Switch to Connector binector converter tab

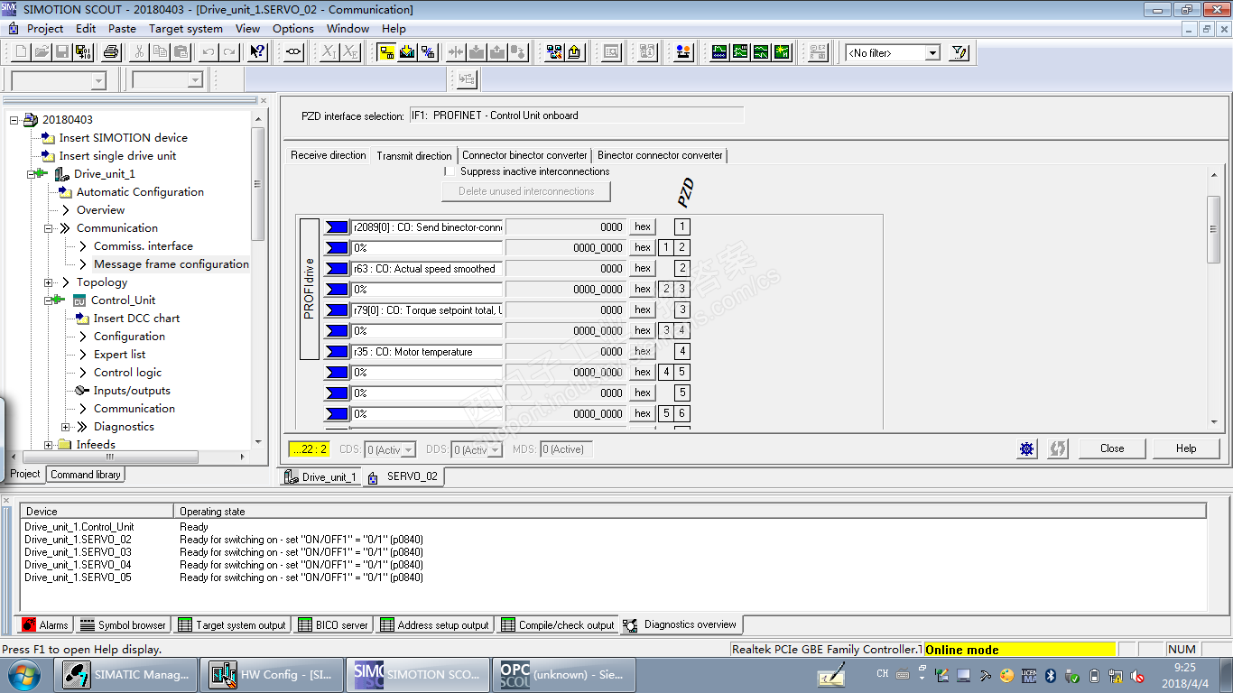(x=524, y=155)
